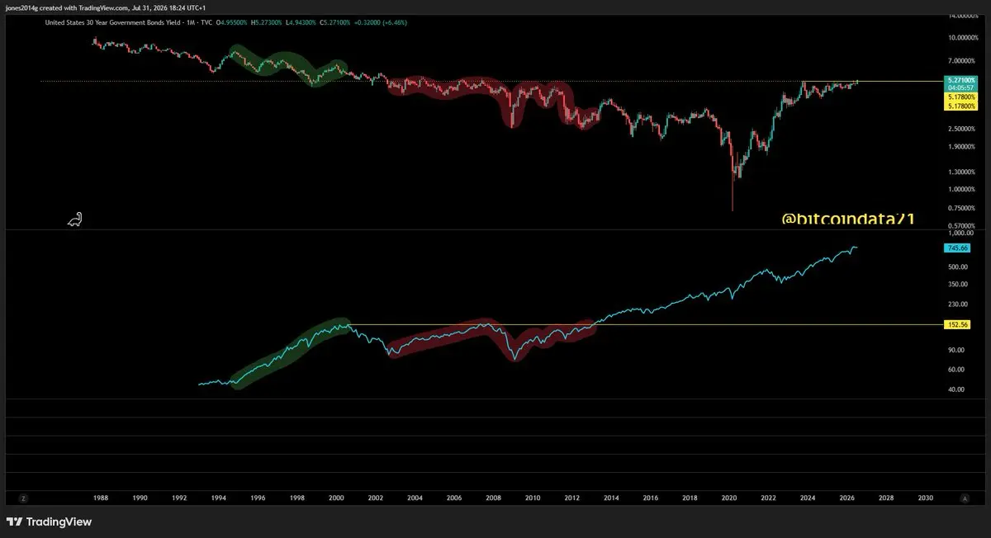Viewport: 991px width, 538px height.
Task: Click the 2000 label on the time axis
Action: point(336,498)
